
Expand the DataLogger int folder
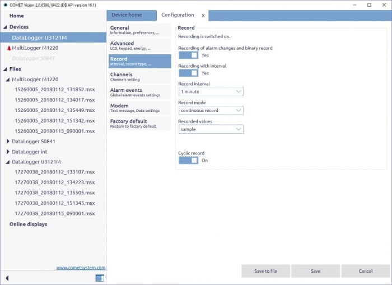[x=8, y=152]
